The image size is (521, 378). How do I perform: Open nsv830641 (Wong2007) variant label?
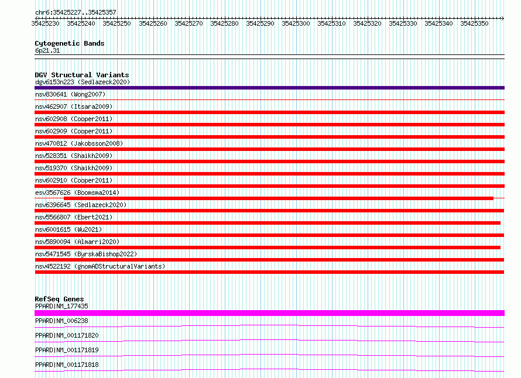[70, 94]
